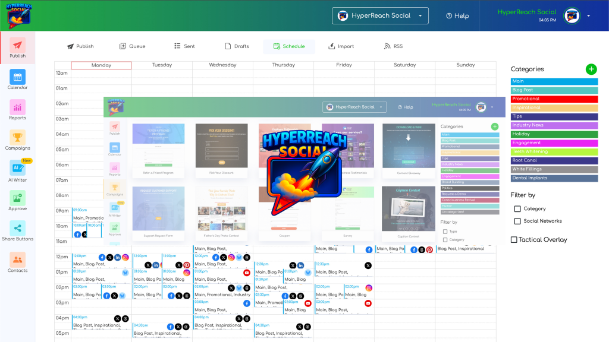Click LinkedIn icon on Monday 12:00pm post
This screenshot has width=609, height=342.
coord(118,257)
